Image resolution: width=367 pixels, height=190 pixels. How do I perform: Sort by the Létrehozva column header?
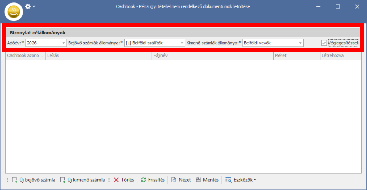click(341, 56)
